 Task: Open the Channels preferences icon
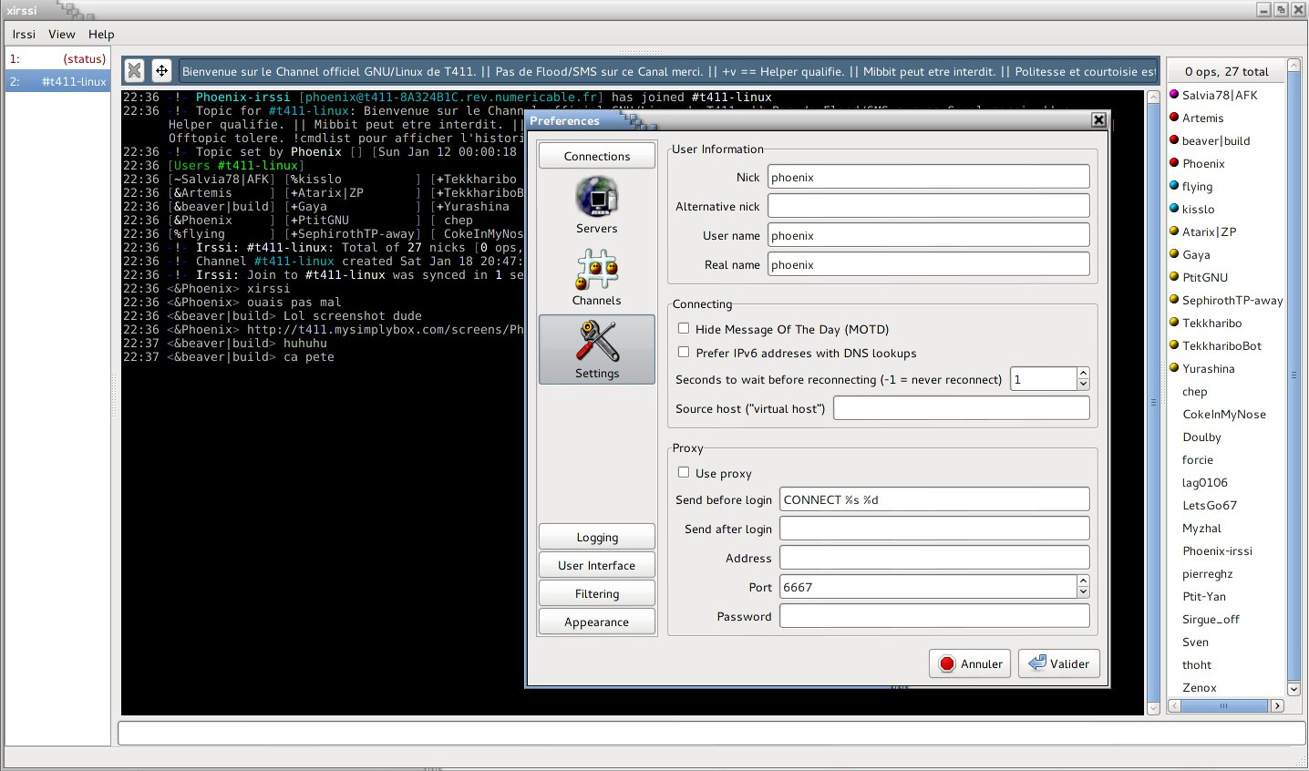pos(597,270)
